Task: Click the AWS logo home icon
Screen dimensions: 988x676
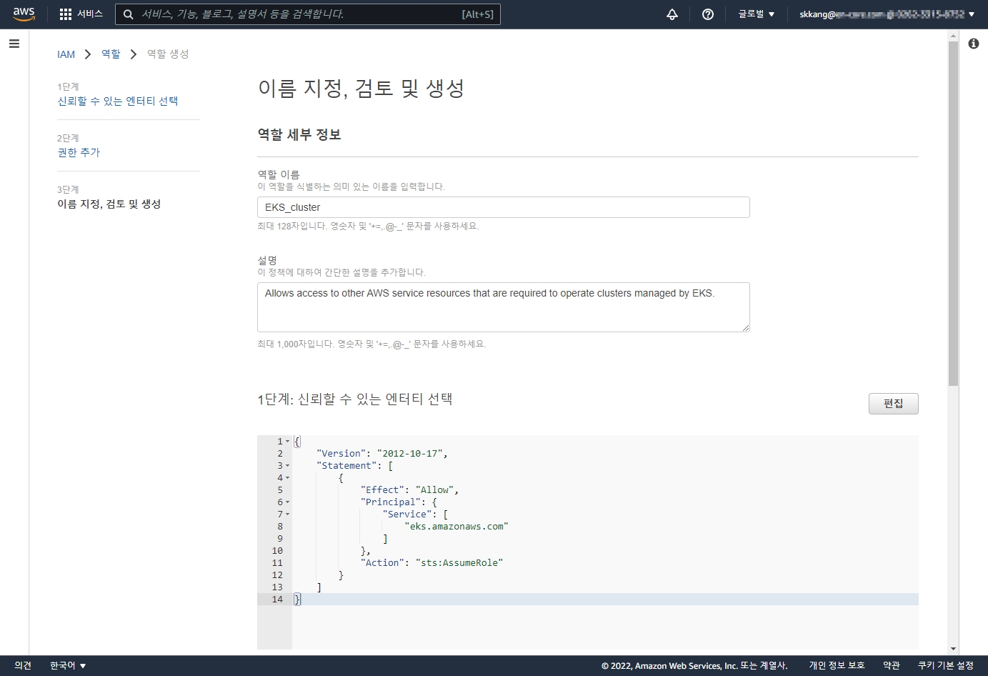Action: [x=24, y=14]
